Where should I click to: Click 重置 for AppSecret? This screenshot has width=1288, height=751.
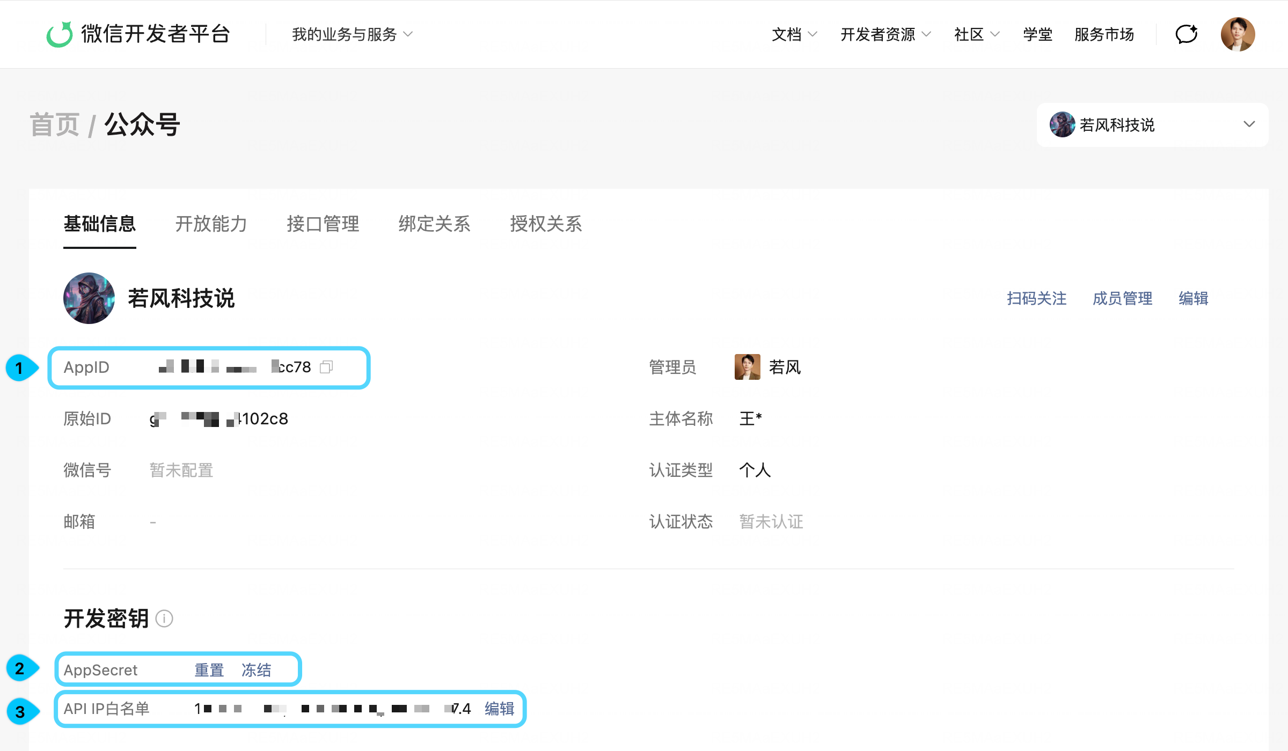pos(209,670)
